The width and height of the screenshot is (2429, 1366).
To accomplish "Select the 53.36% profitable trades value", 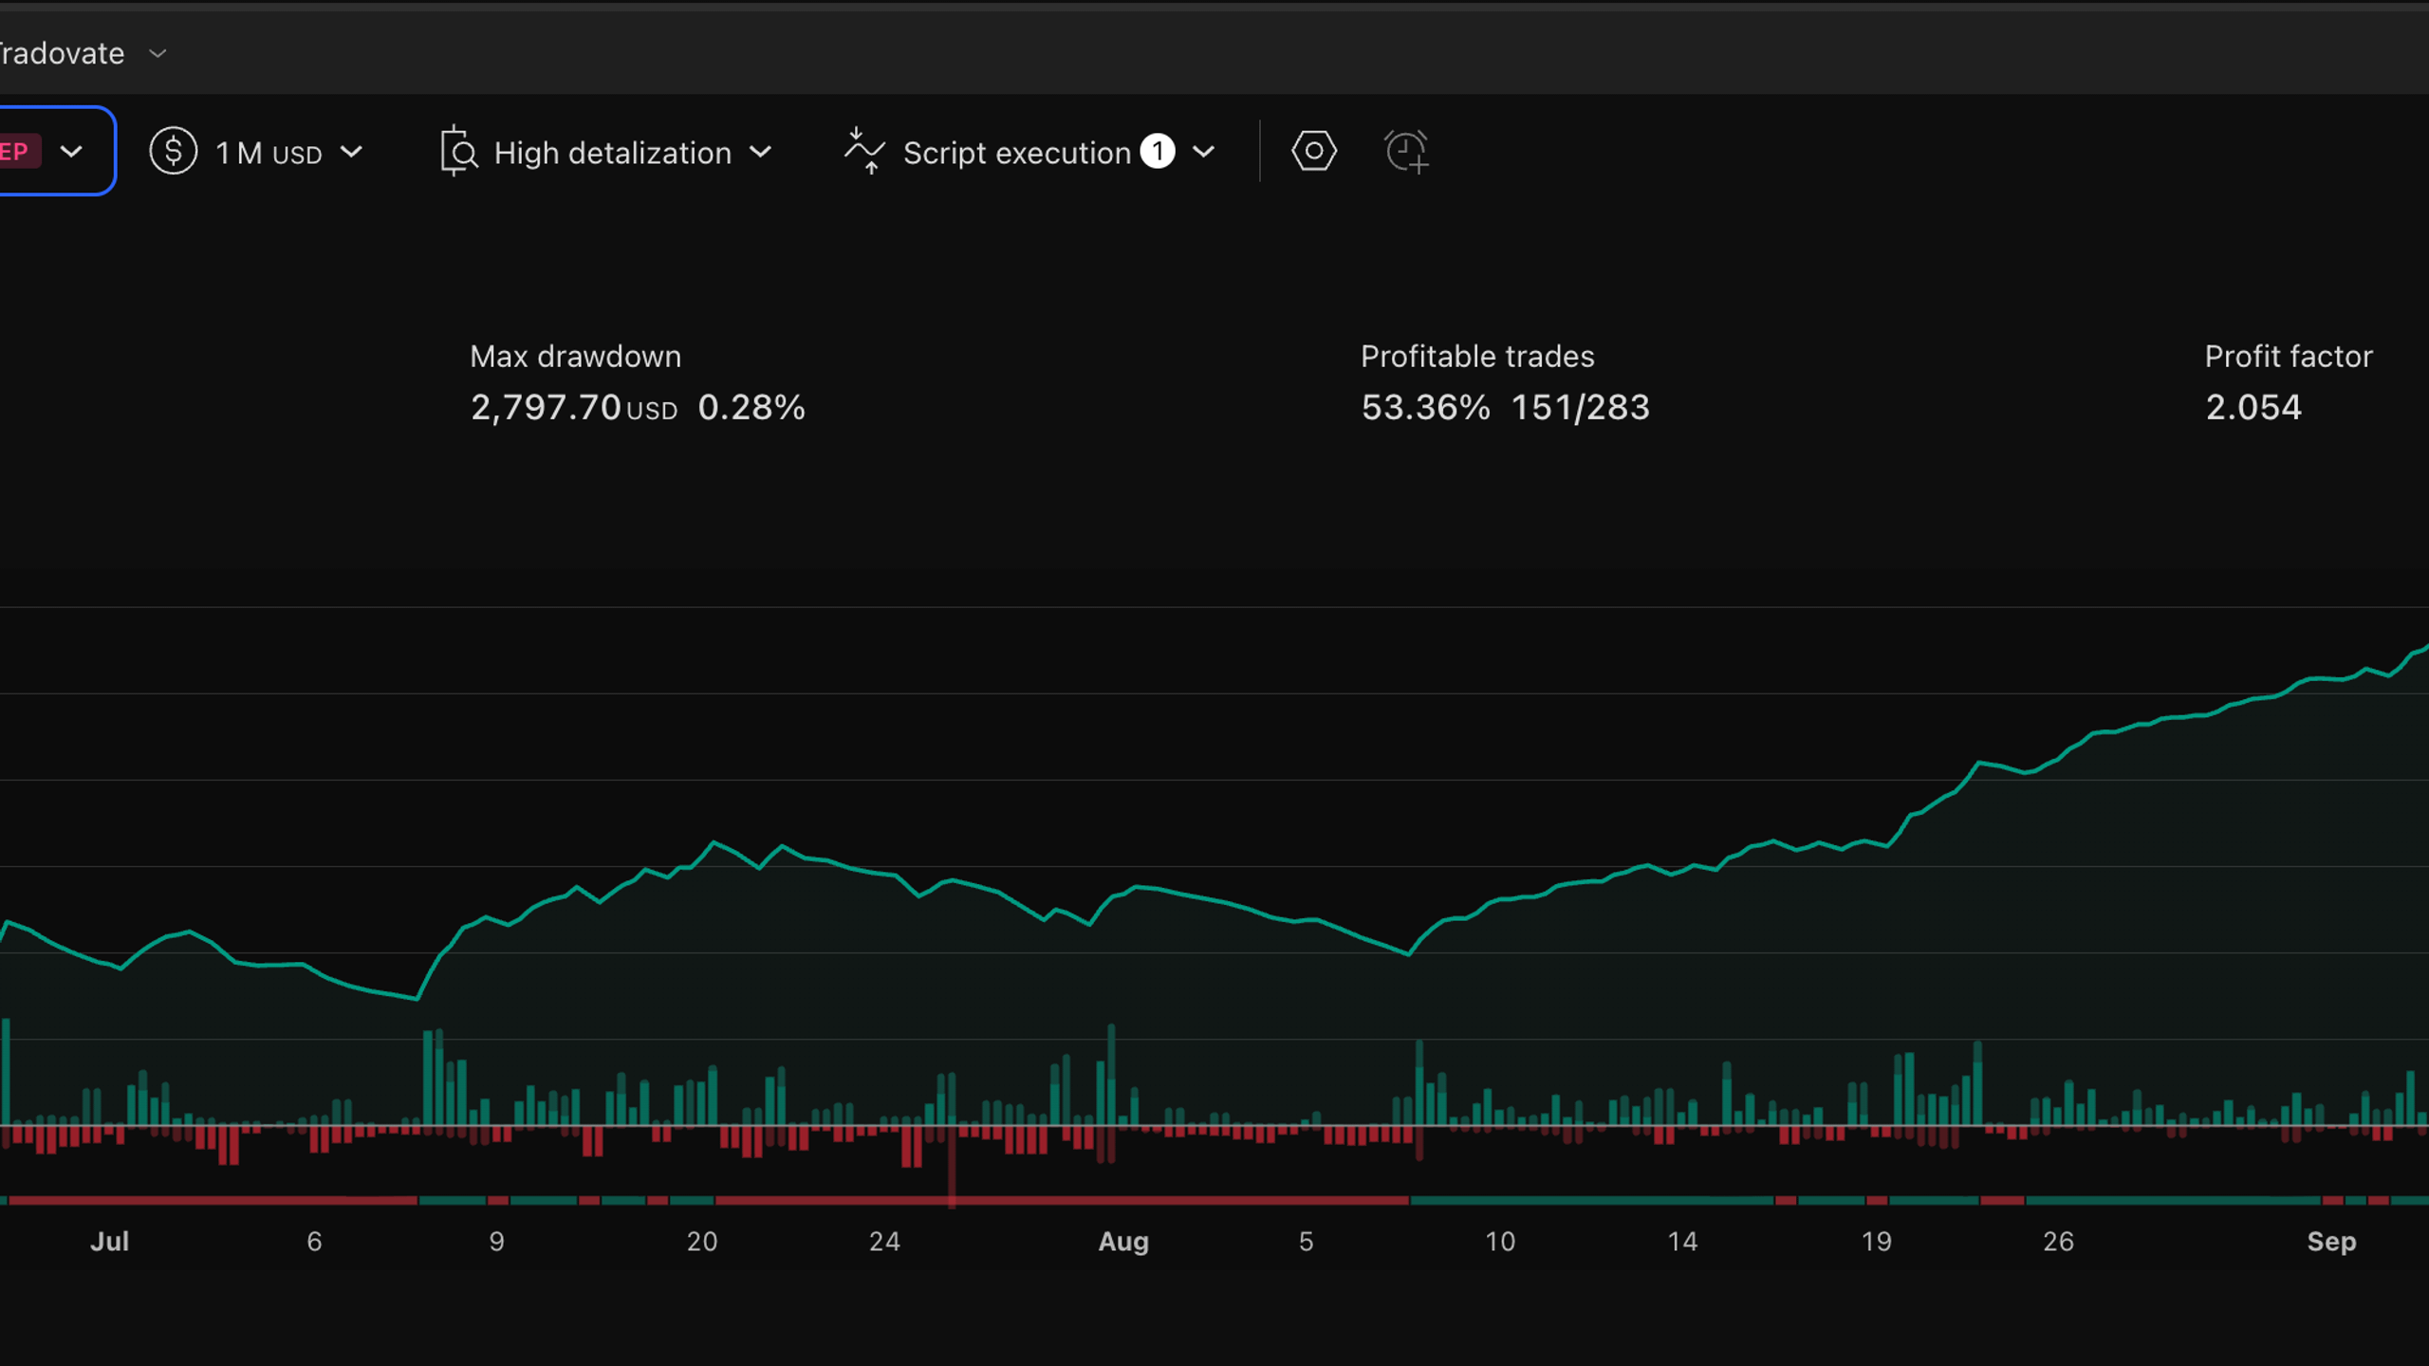I will 1425,408.
